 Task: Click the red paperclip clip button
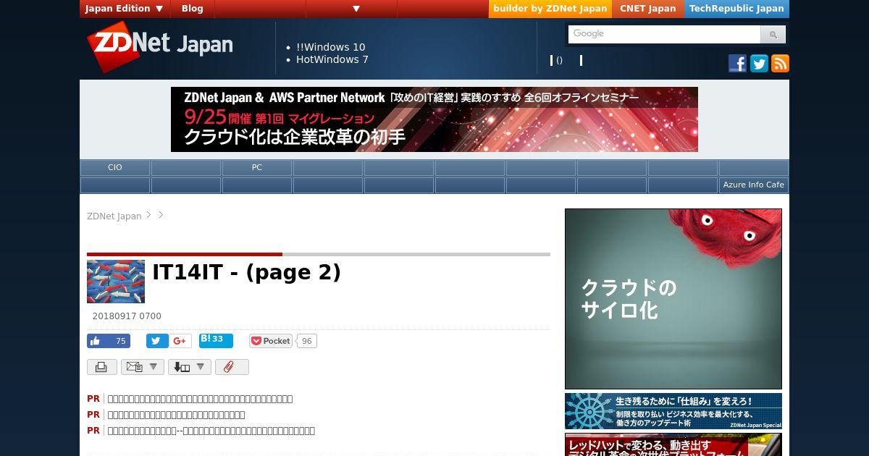click(232, 367)
